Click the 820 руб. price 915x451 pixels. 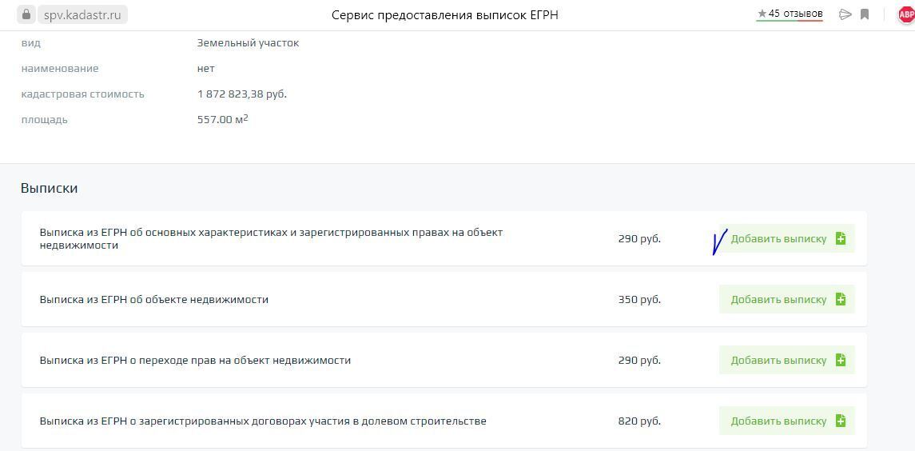coord(639,421)
